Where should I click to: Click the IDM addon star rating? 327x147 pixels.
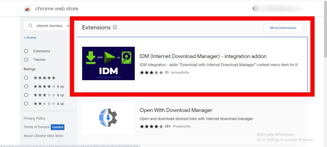point(151,73)
